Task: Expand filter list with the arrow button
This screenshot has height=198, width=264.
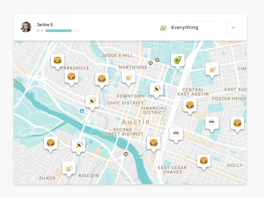Action: pyautogui.click(x=233, y=28)
